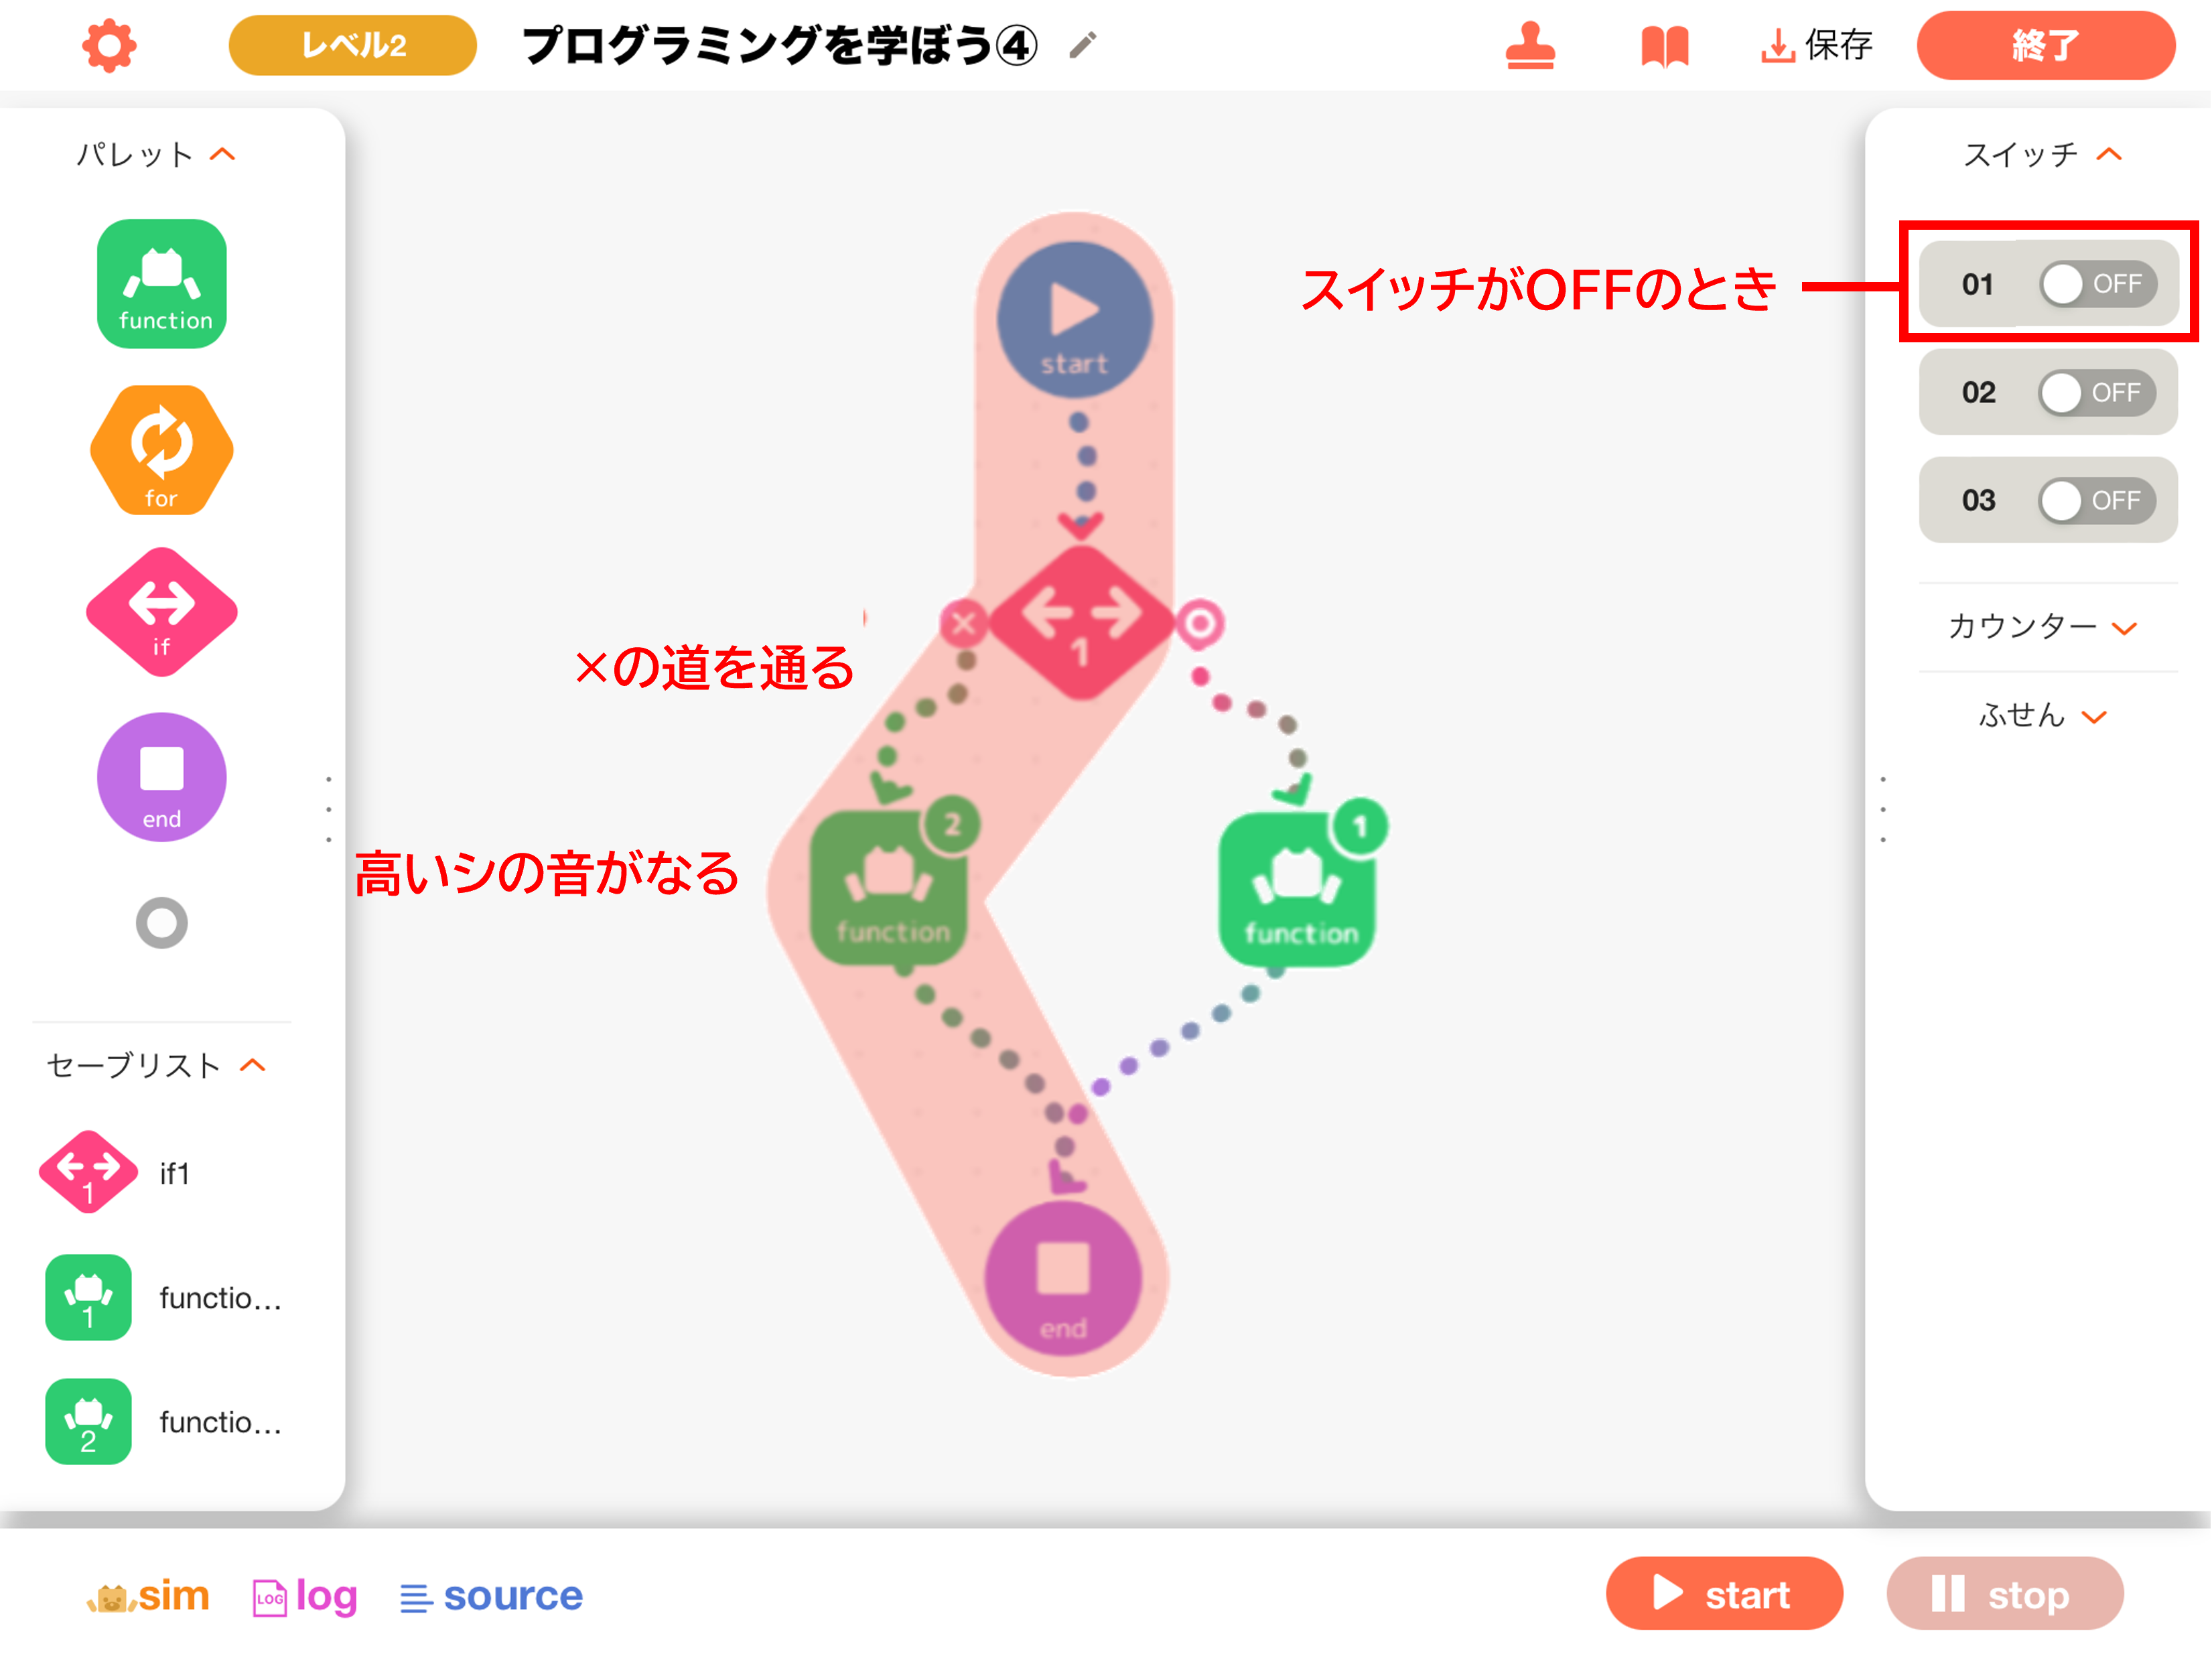Viewport: 2212px width, 1658px height.
Task: Pick the orange for loop block
Action: [x=162, y=450]
